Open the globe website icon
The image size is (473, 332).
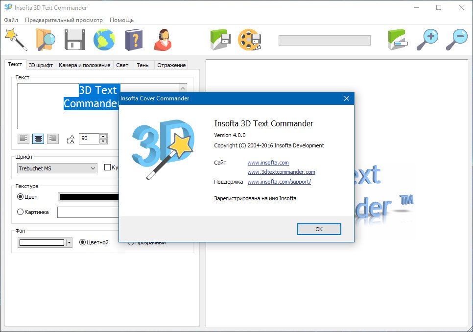coord(104,40)
